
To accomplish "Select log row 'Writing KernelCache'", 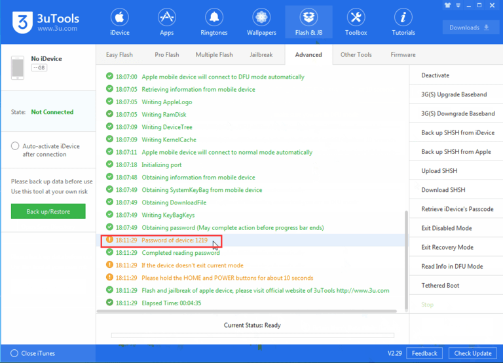I will [x=251, y=140].
